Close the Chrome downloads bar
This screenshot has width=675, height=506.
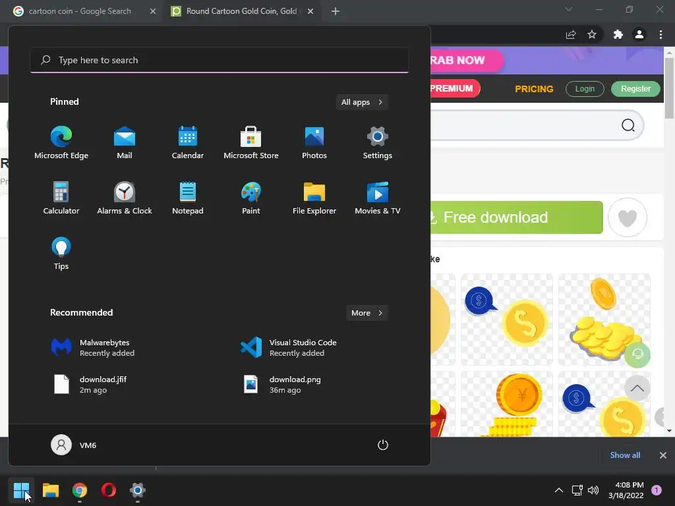coord(663,455)
